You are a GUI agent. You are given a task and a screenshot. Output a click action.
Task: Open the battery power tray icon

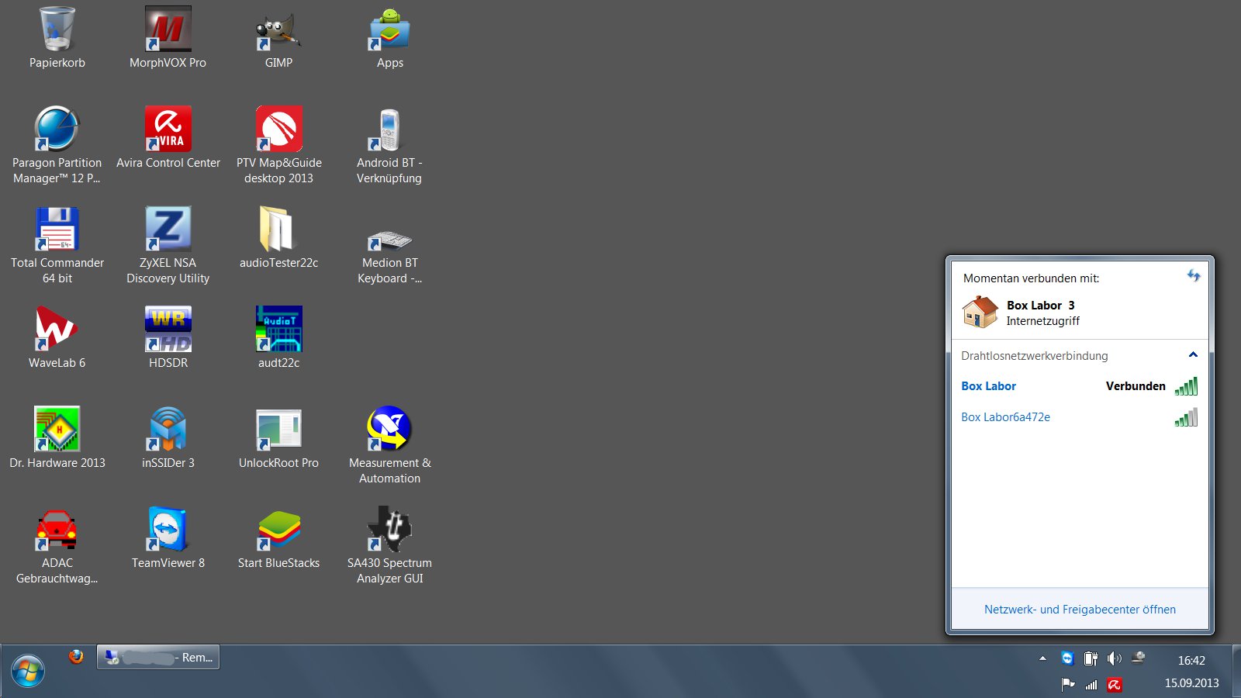coord(1091,658)
